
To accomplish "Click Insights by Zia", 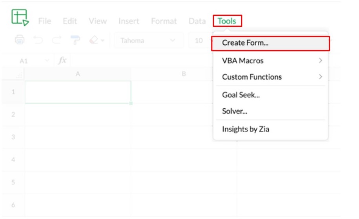I will [245, 129].
